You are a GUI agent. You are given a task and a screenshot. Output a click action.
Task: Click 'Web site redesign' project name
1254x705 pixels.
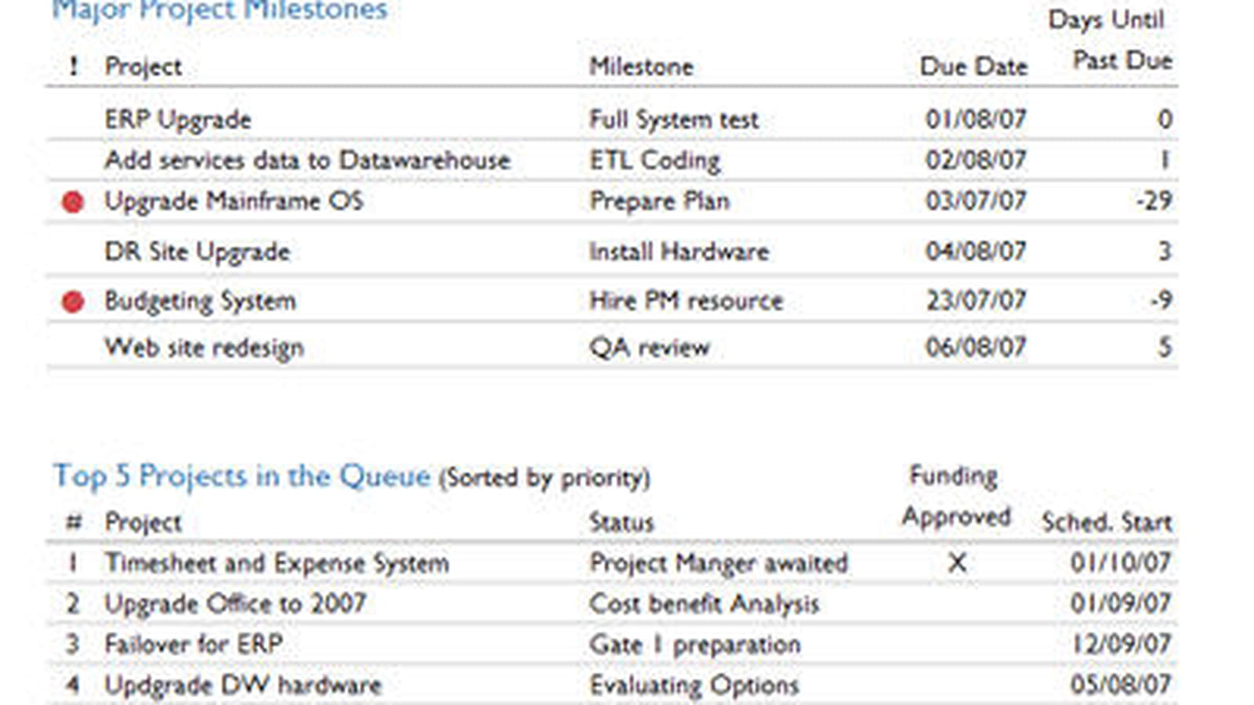[204, 348]
